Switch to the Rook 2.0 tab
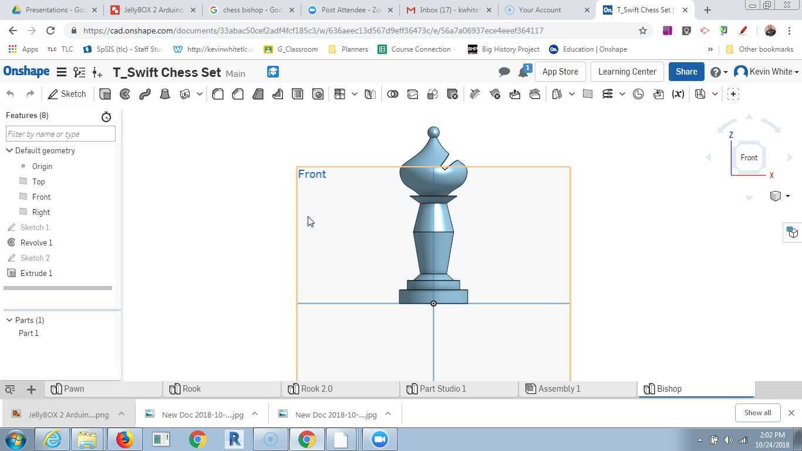The width and height of the screenshot is (802, 451). pyautogui.click(x=316, y=388)
